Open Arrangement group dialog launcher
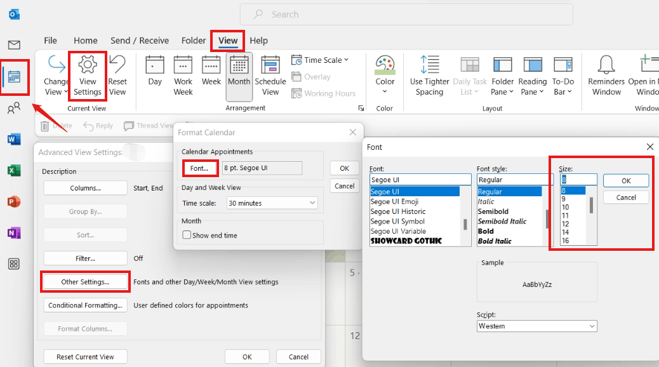This screenshot has height=367, width=659. pyautogui.click(x=361, y=108)
